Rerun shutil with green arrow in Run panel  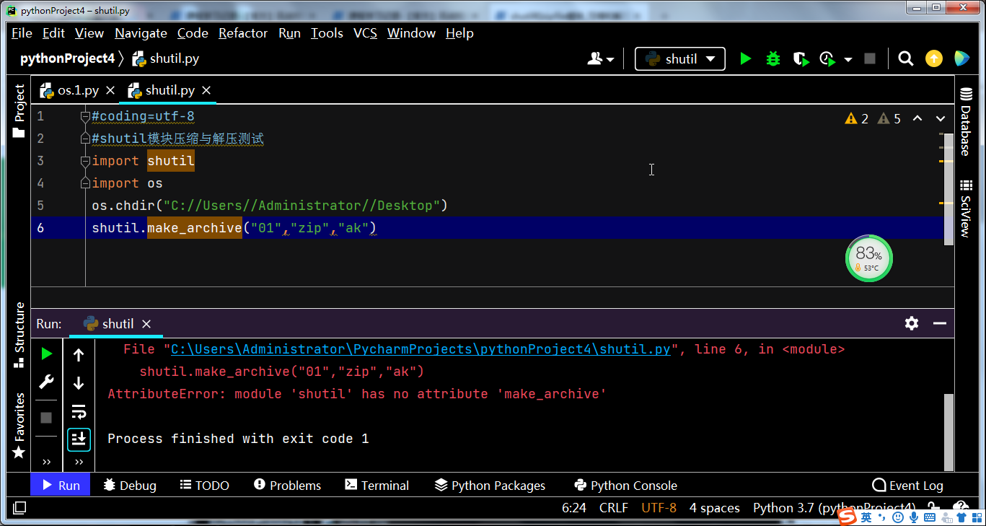pos(46,354)
